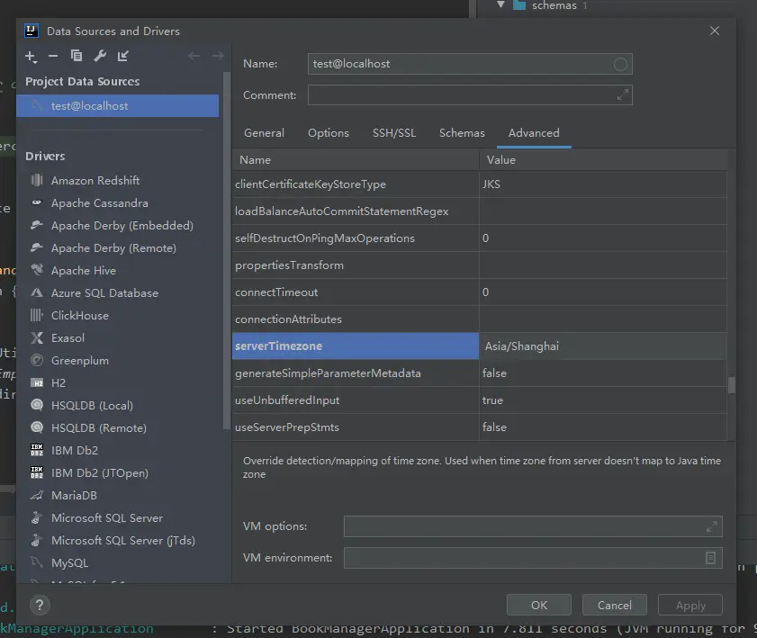The width and height of the screenshot is (757, 638).
Task: Switch to the General tab
Action: [264, 133]
